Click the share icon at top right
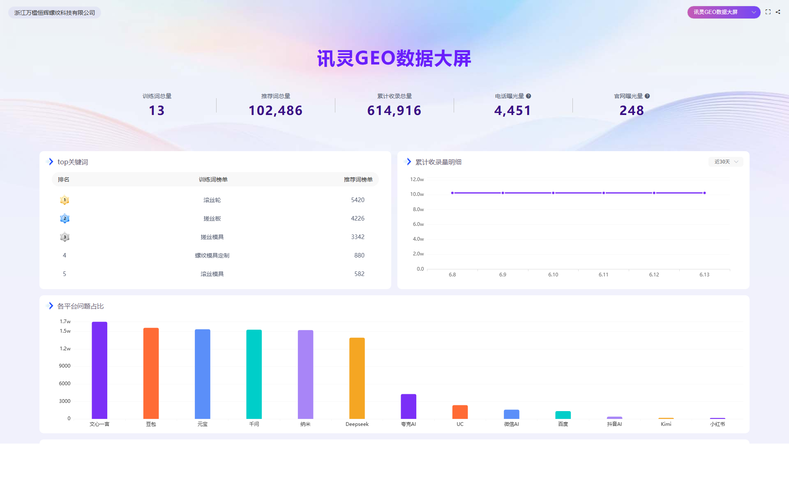Screen dimensions: 789x492 pos(778,12)
